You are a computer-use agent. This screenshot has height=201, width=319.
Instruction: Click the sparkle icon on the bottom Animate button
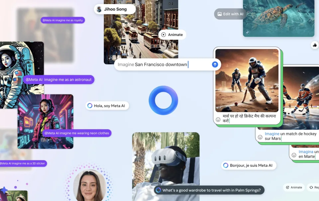pos(287,187)
